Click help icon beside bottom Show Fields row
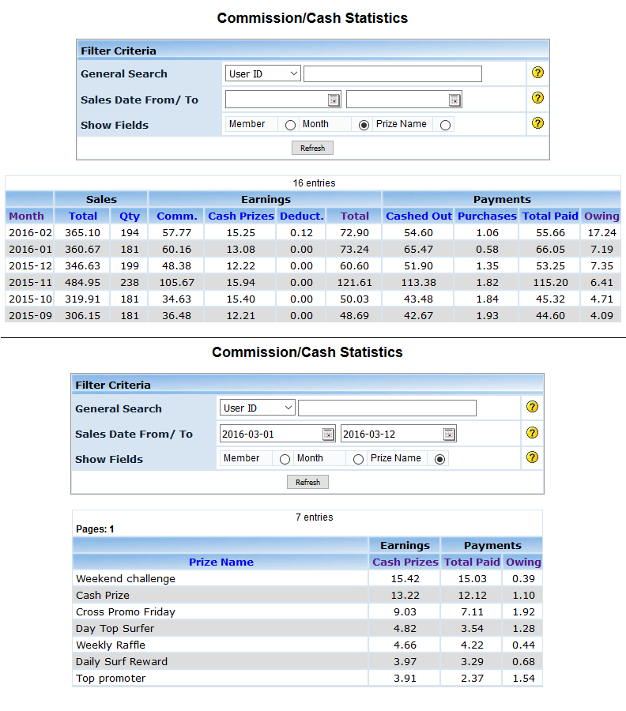 tap(532, 457)
